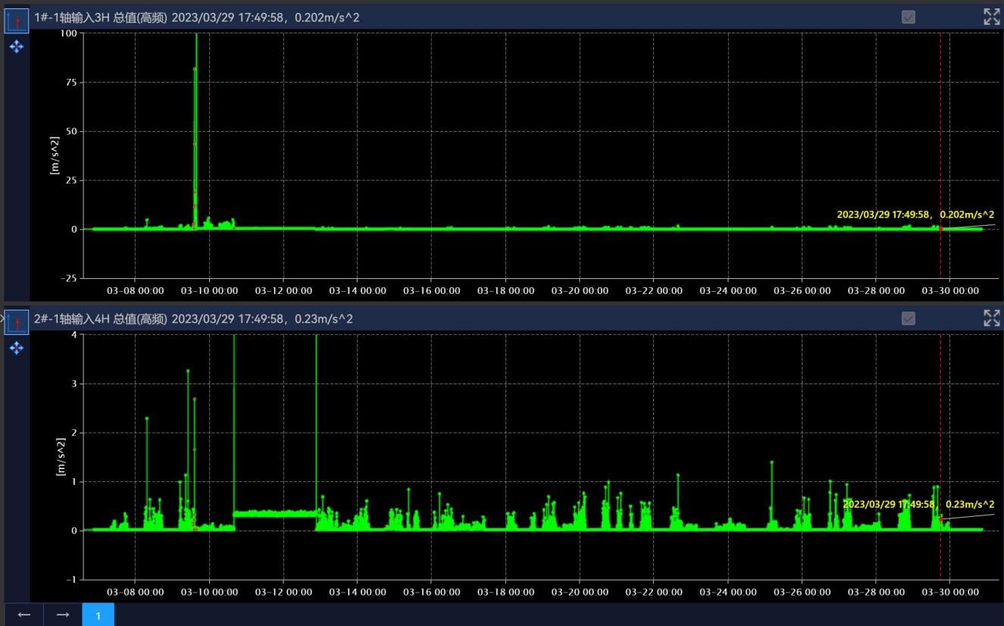This screenshot has width=1004, height=626.
Task: Click the yellow 0.23m/s^2 data label
Action: pos(918,504)
